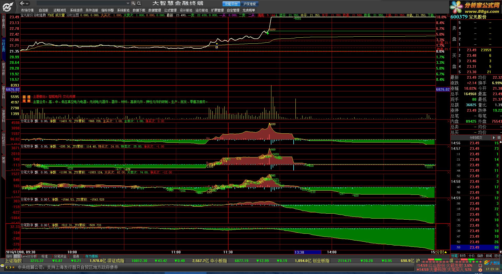Click the star favorite icon in news ticker
The height and width of the screenshot is (274, 502).
coord(14,267)
